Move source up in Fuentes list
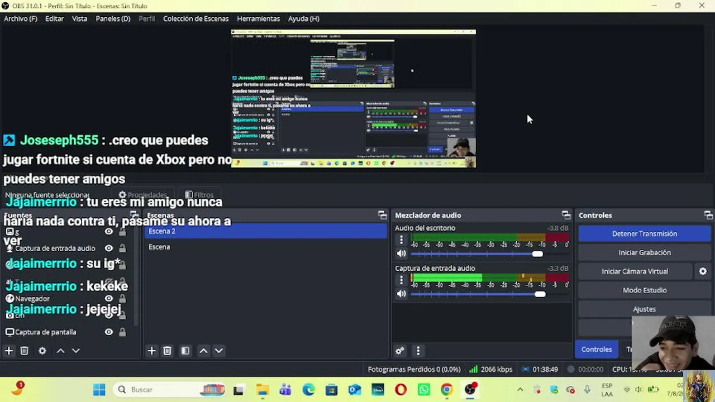Image resolution: width=715 pixels, height=402 pixels. coord(60,351)
